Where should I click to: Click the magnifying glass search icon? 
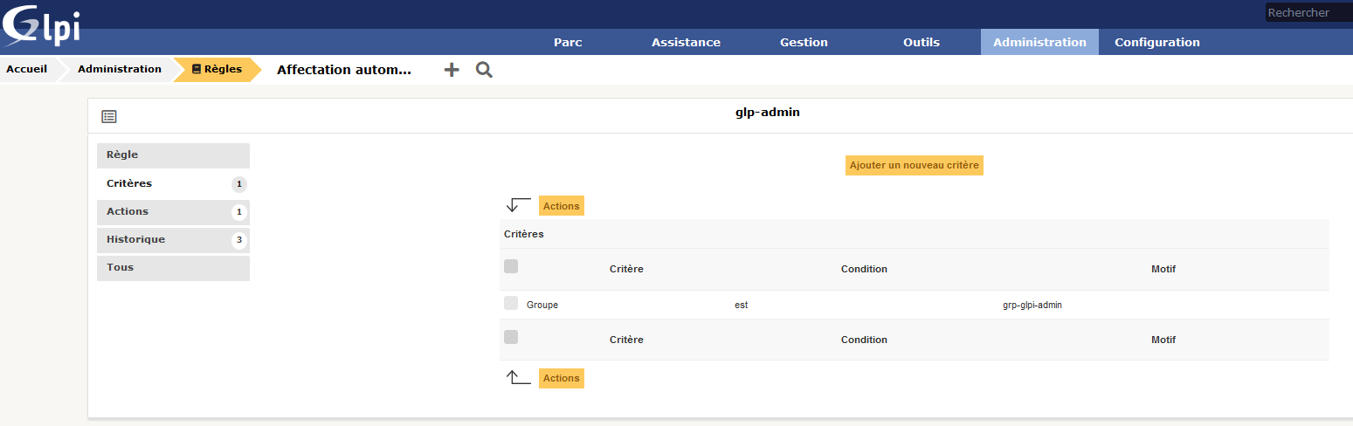tap(484, 70)
